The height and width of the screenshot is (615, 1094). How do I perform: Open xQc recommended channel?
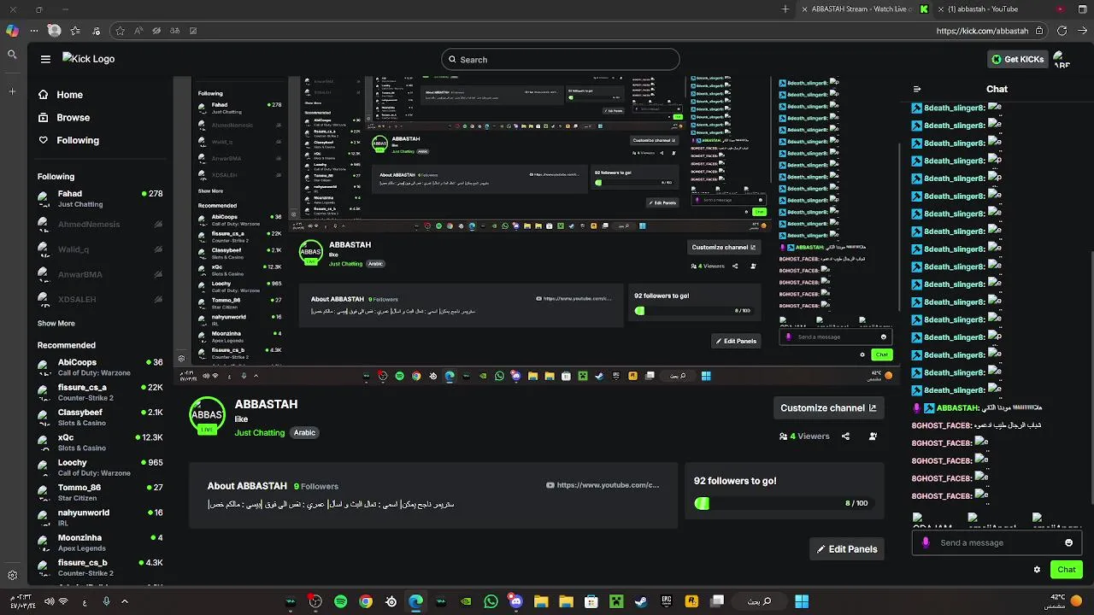[x=100, y=442]
